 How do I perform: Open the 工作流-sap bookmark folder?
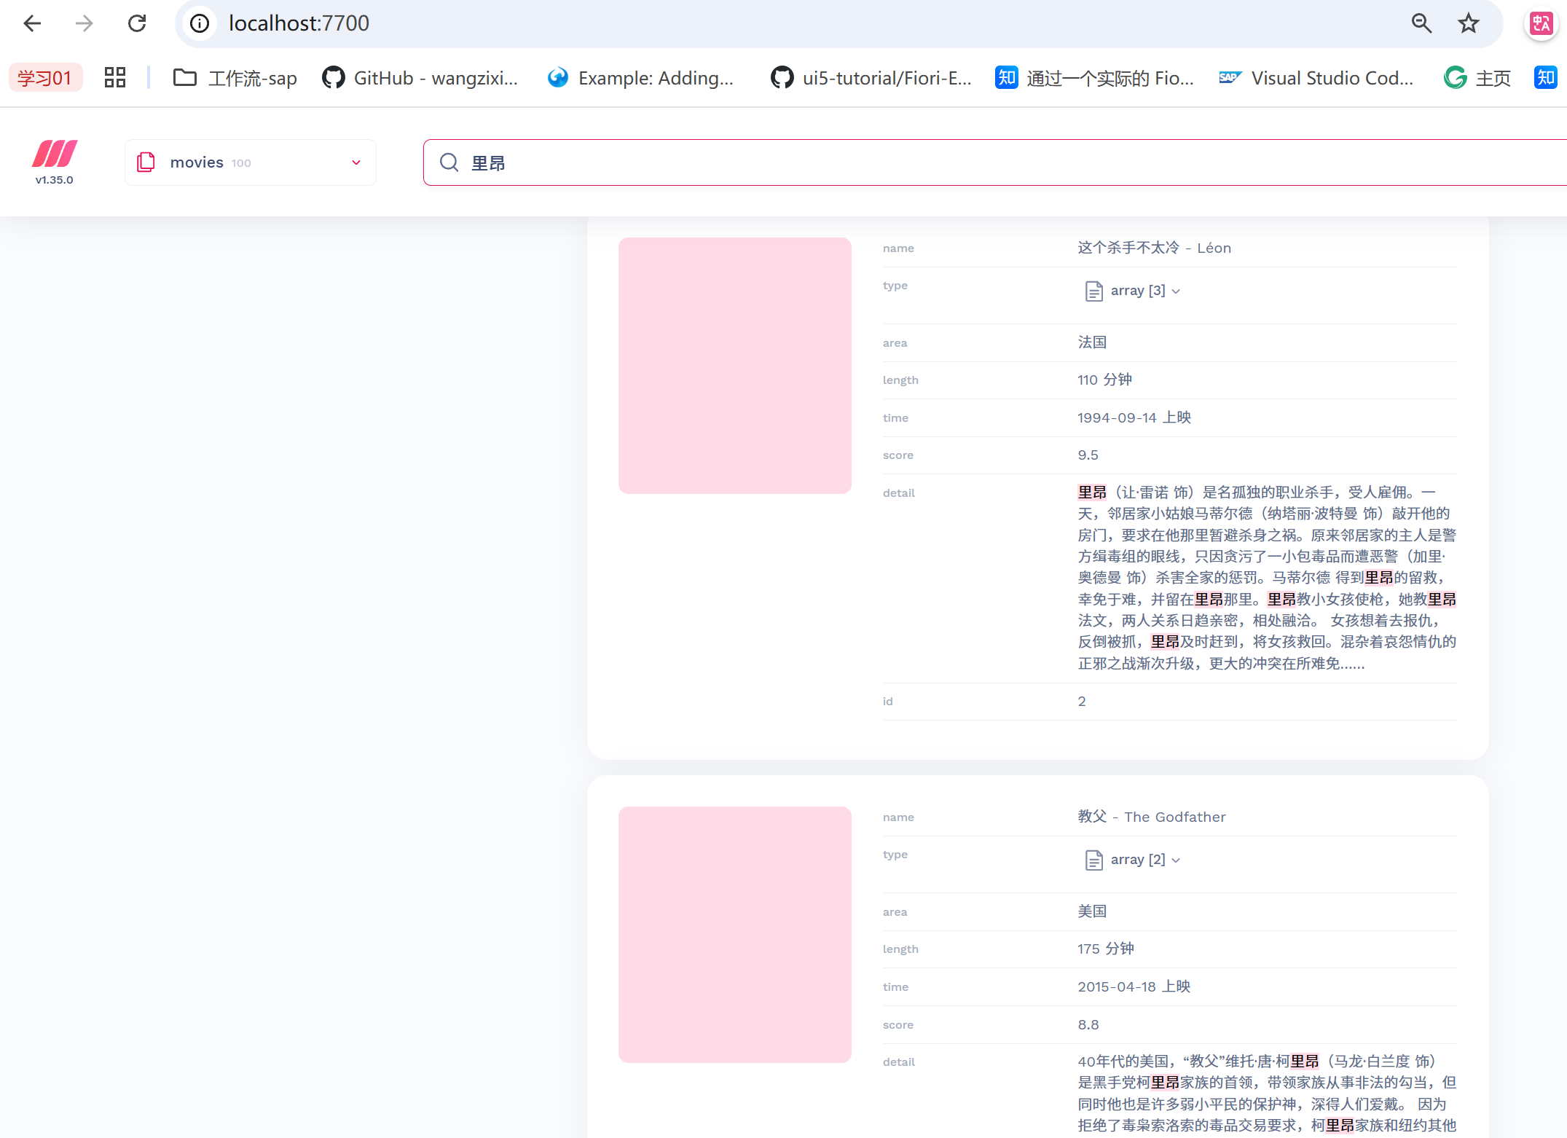click(x=235, y=77)
